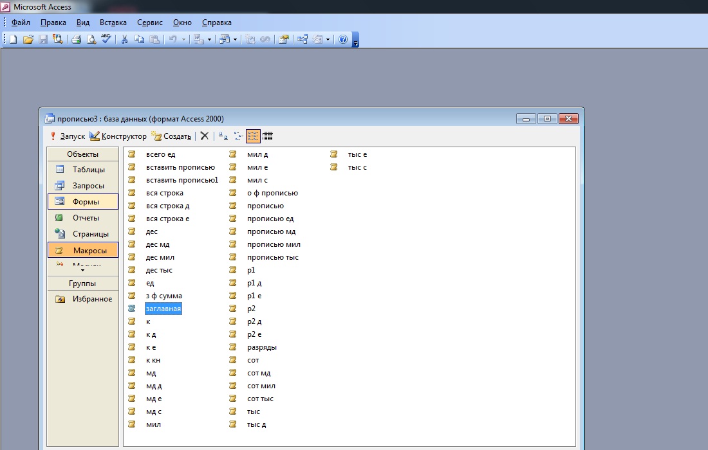
Task: Print using the printer icon
Action: click(77, 40)
